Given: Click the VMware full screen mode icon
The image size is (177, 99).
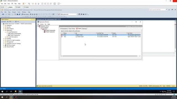Looking at the screenshot, I should pos(48,4).
